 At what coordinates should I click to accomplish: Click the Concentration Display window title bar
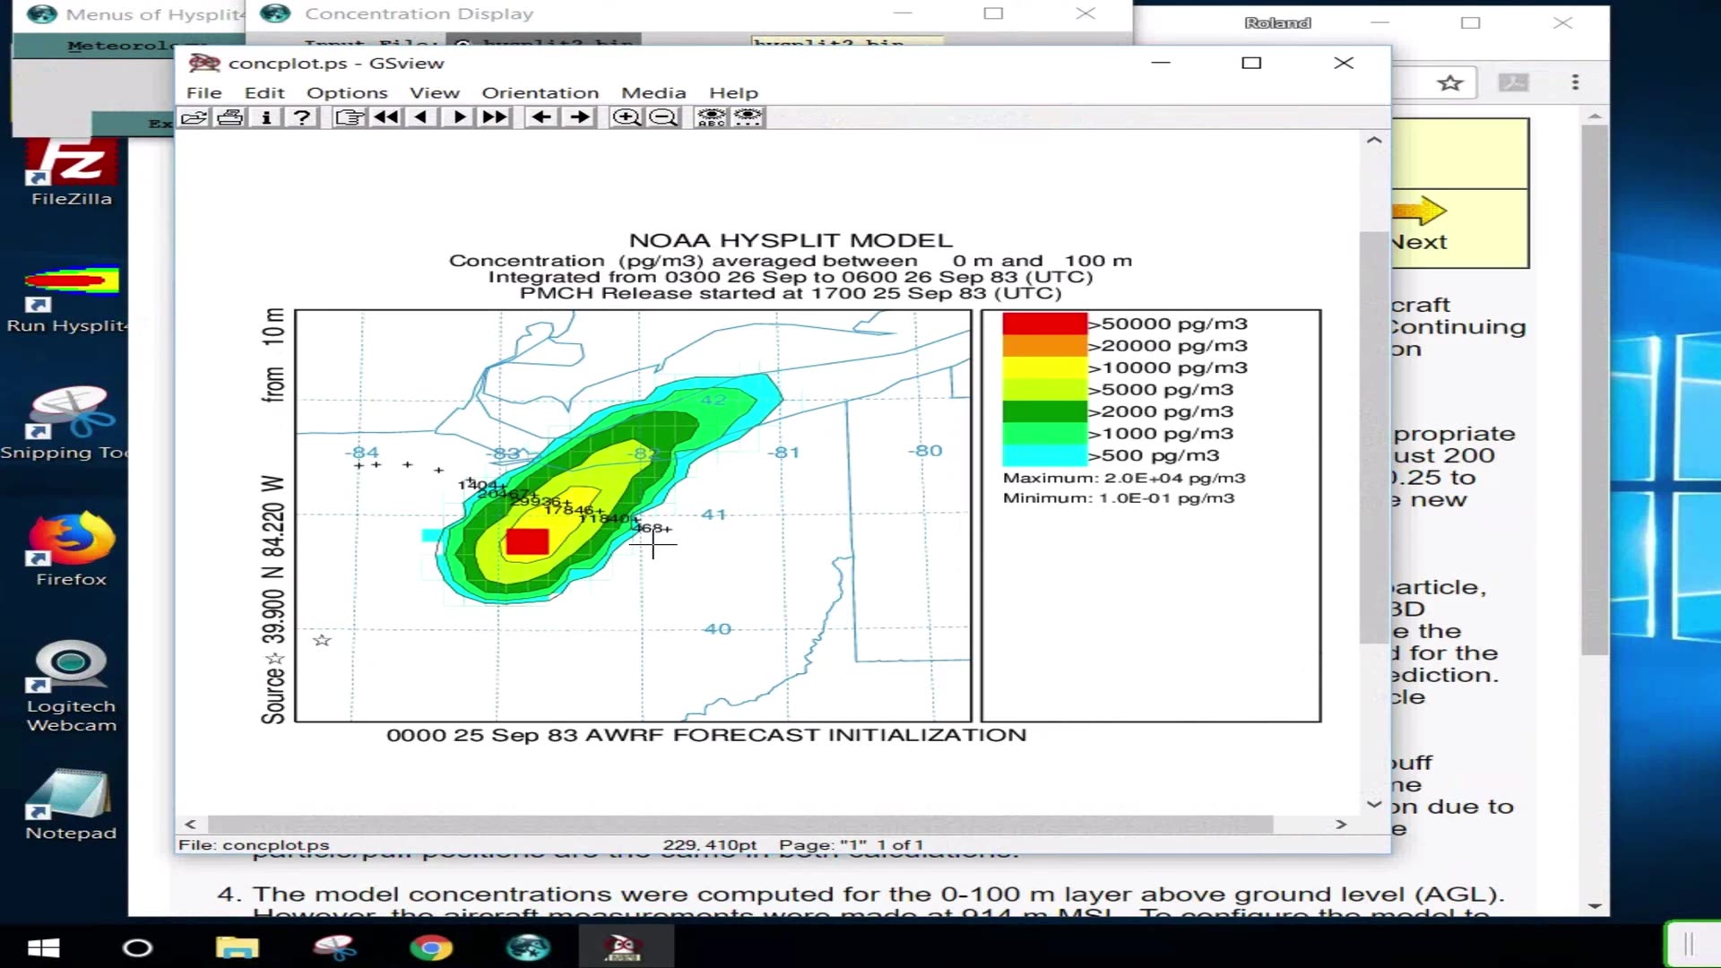click(x=688, y=13)
